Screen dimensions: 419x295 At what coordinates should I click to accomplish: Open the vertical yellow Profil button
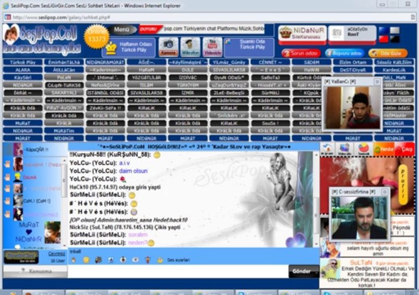pyautogui.click(x=403, y=184)
